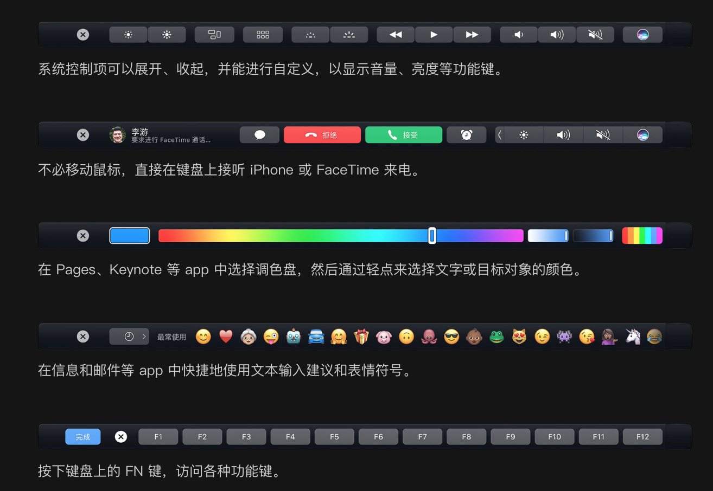Close the expanded system controls bar
Image resolution: width=713 pixels, height=491 pixels.
tap(83, 35)
